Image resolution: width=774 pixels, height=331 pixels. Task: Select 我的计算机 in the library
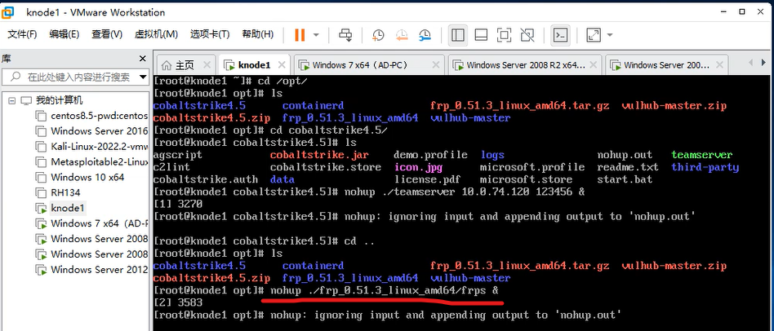60,100
